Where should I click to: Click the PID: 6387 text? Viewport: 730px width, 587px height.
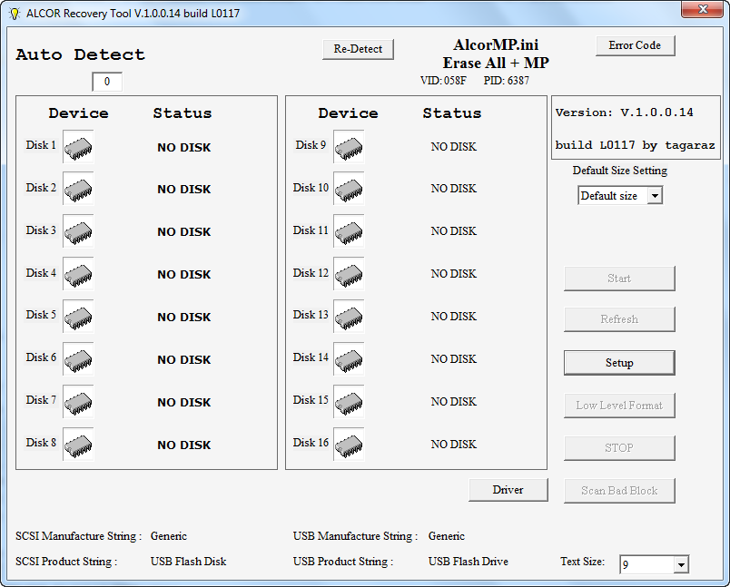tap(506, 81)
